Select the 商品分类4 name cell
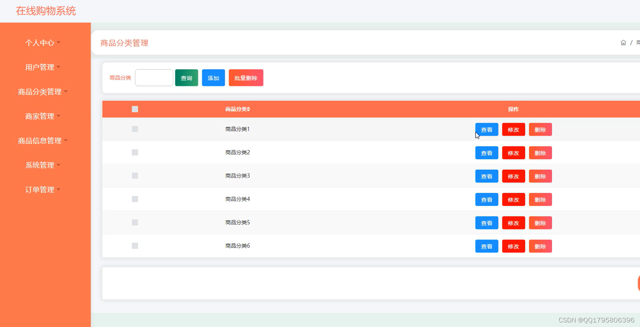 (238, 199)
